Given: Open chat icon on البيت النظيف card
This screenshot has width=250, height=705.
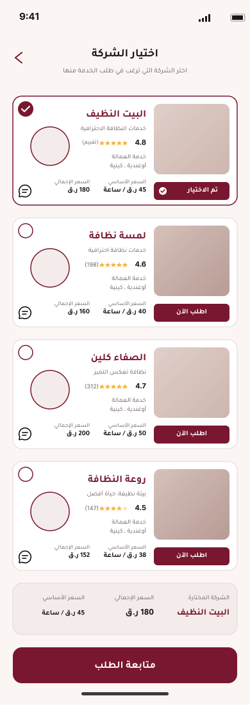Looking at the screenshot, I should (x=25, y=191).
